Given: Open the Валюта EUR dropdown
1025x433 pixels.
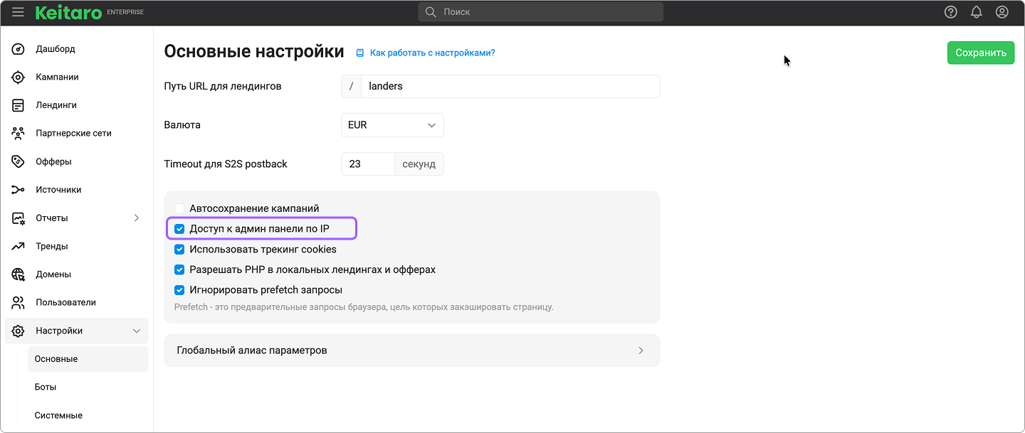Looking at the screenshot, I should point(392,125).
